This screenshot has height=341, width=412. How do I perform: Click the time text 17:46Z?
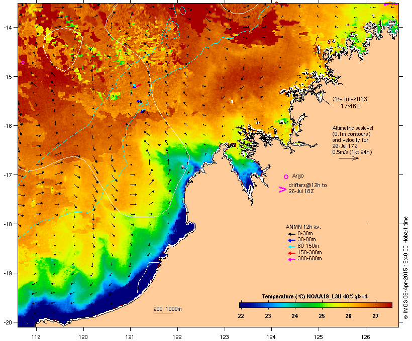point(351,106)
